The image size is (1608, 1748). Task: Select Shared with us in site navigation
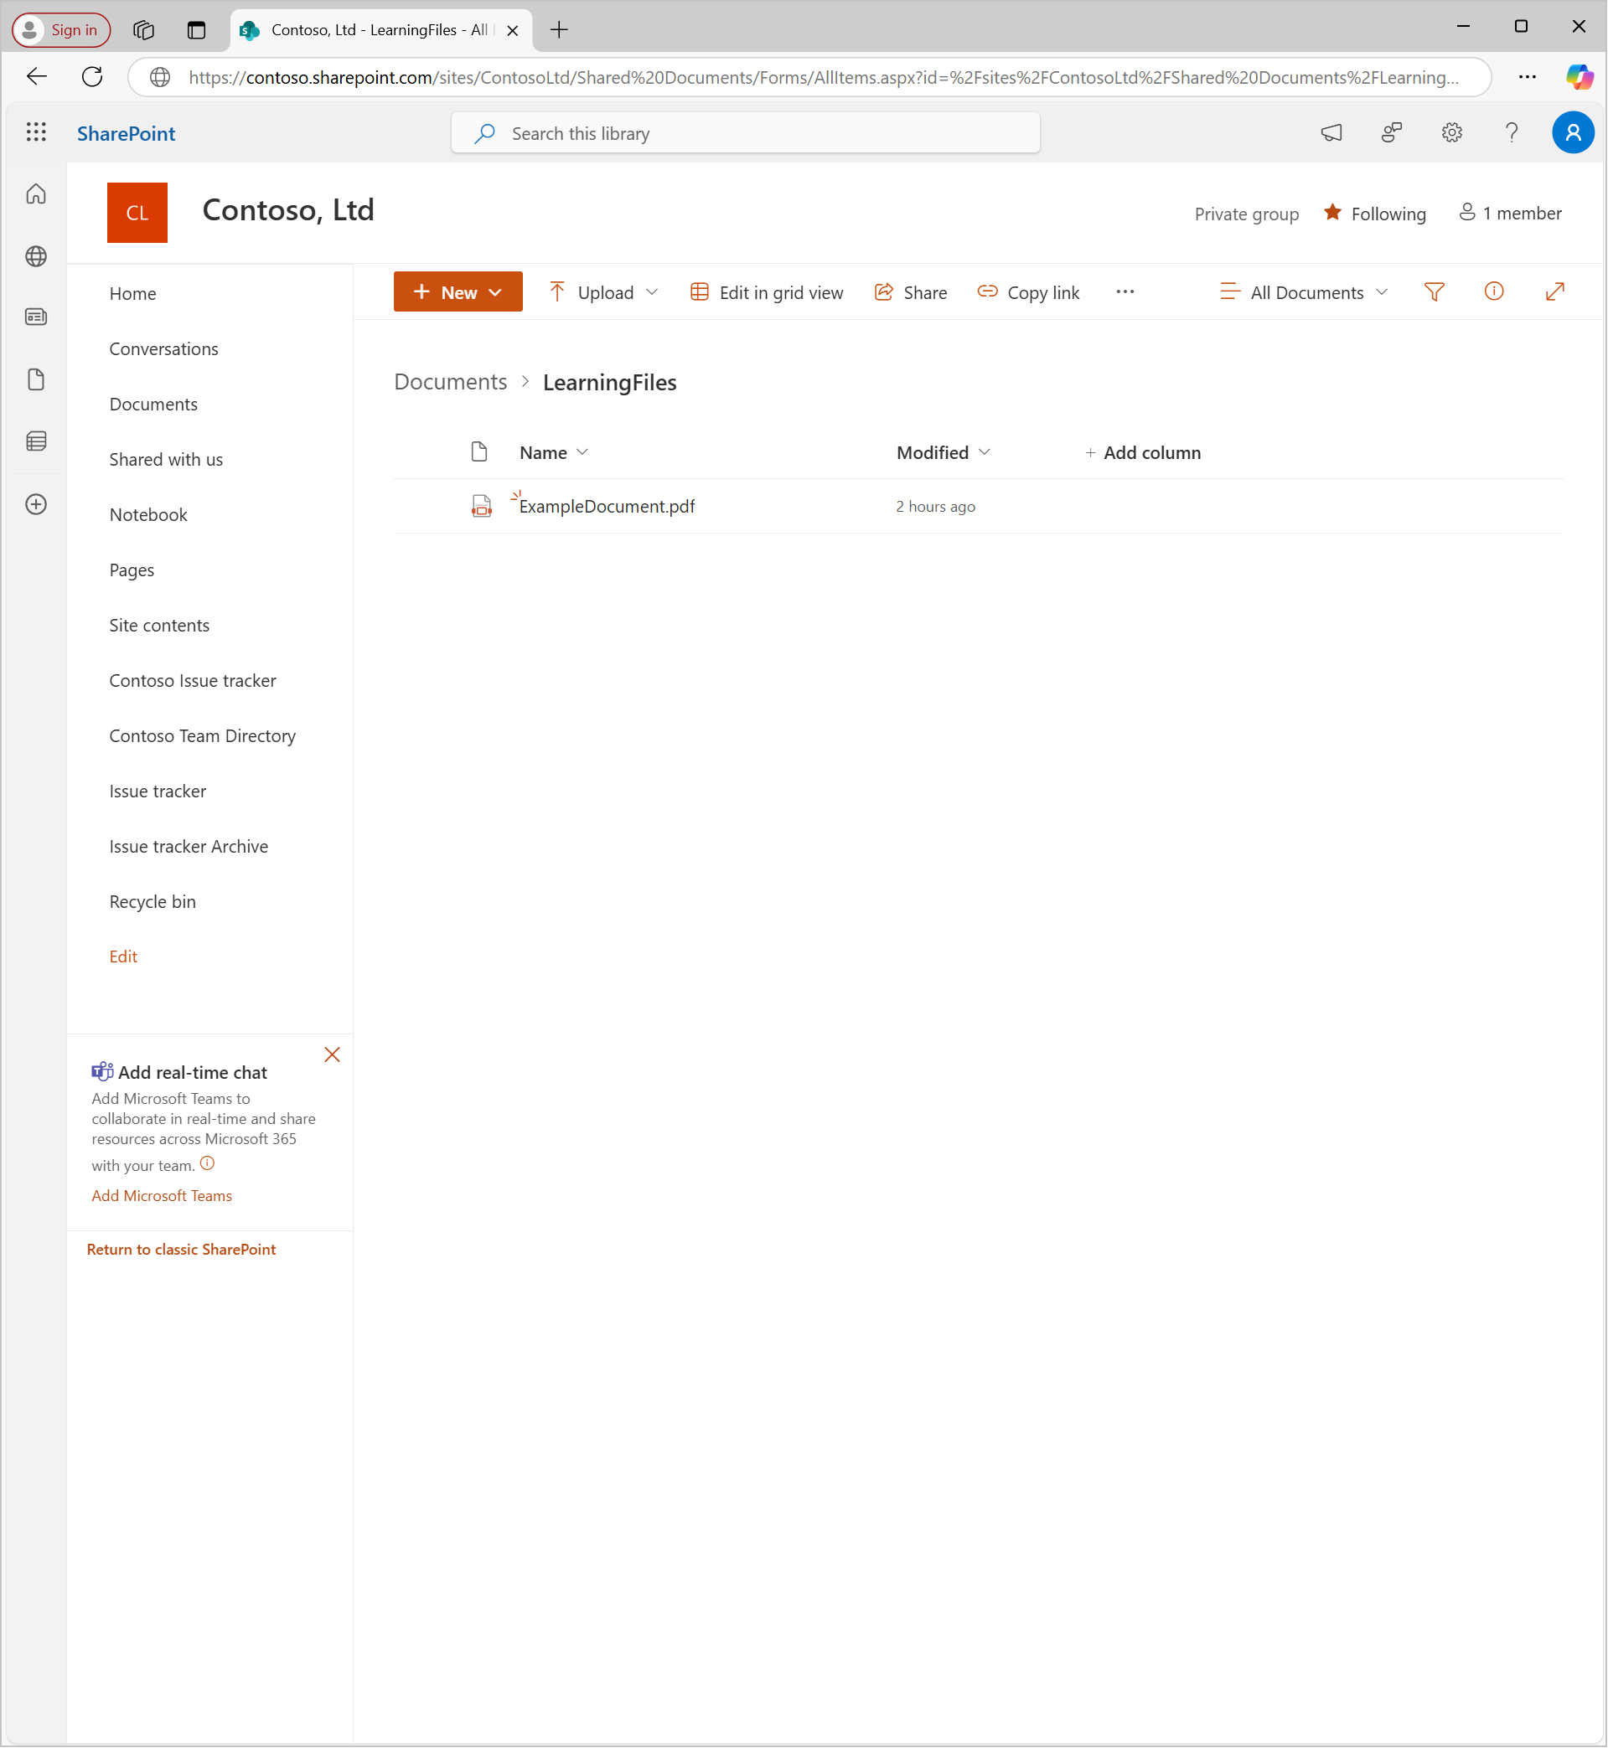pyautogui.click(x=165, y=459)
